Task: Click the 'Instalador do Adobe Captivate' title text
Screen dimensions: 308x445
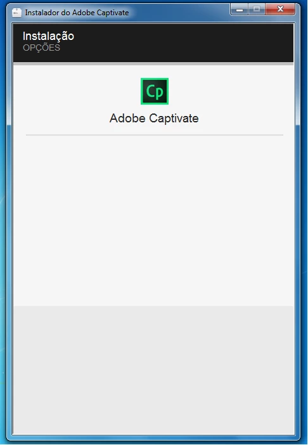Action: click(x=77, y=13)
